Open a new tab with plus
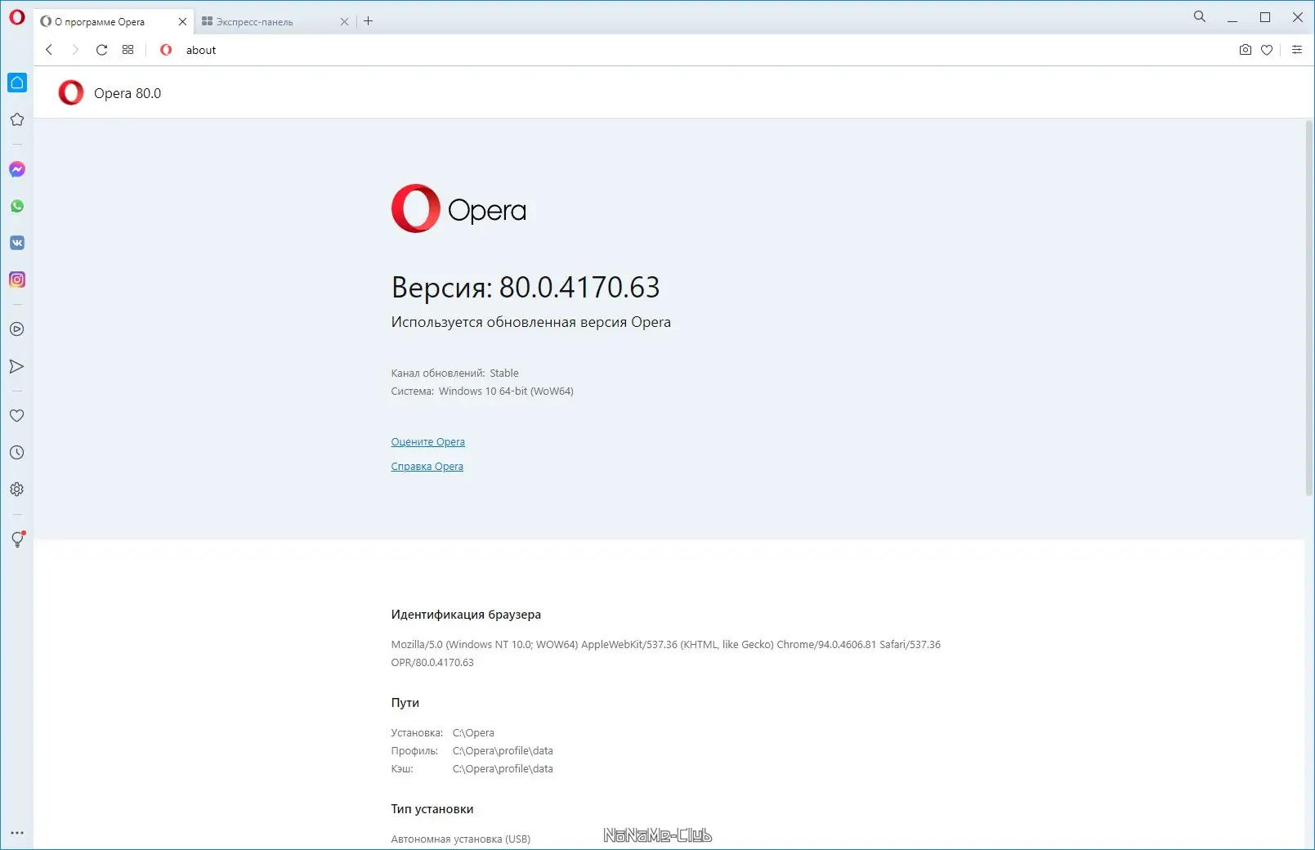The height and width of the screenshot is (850, 1315). (x=369, y=21)
